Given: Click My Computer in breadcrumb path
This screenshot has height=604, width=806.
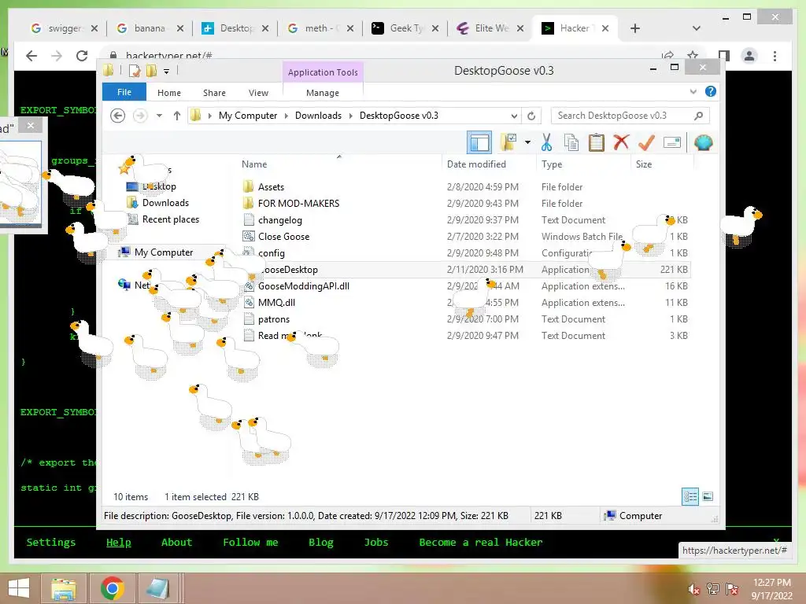Looking at the screenshot, I should [248, 116].
